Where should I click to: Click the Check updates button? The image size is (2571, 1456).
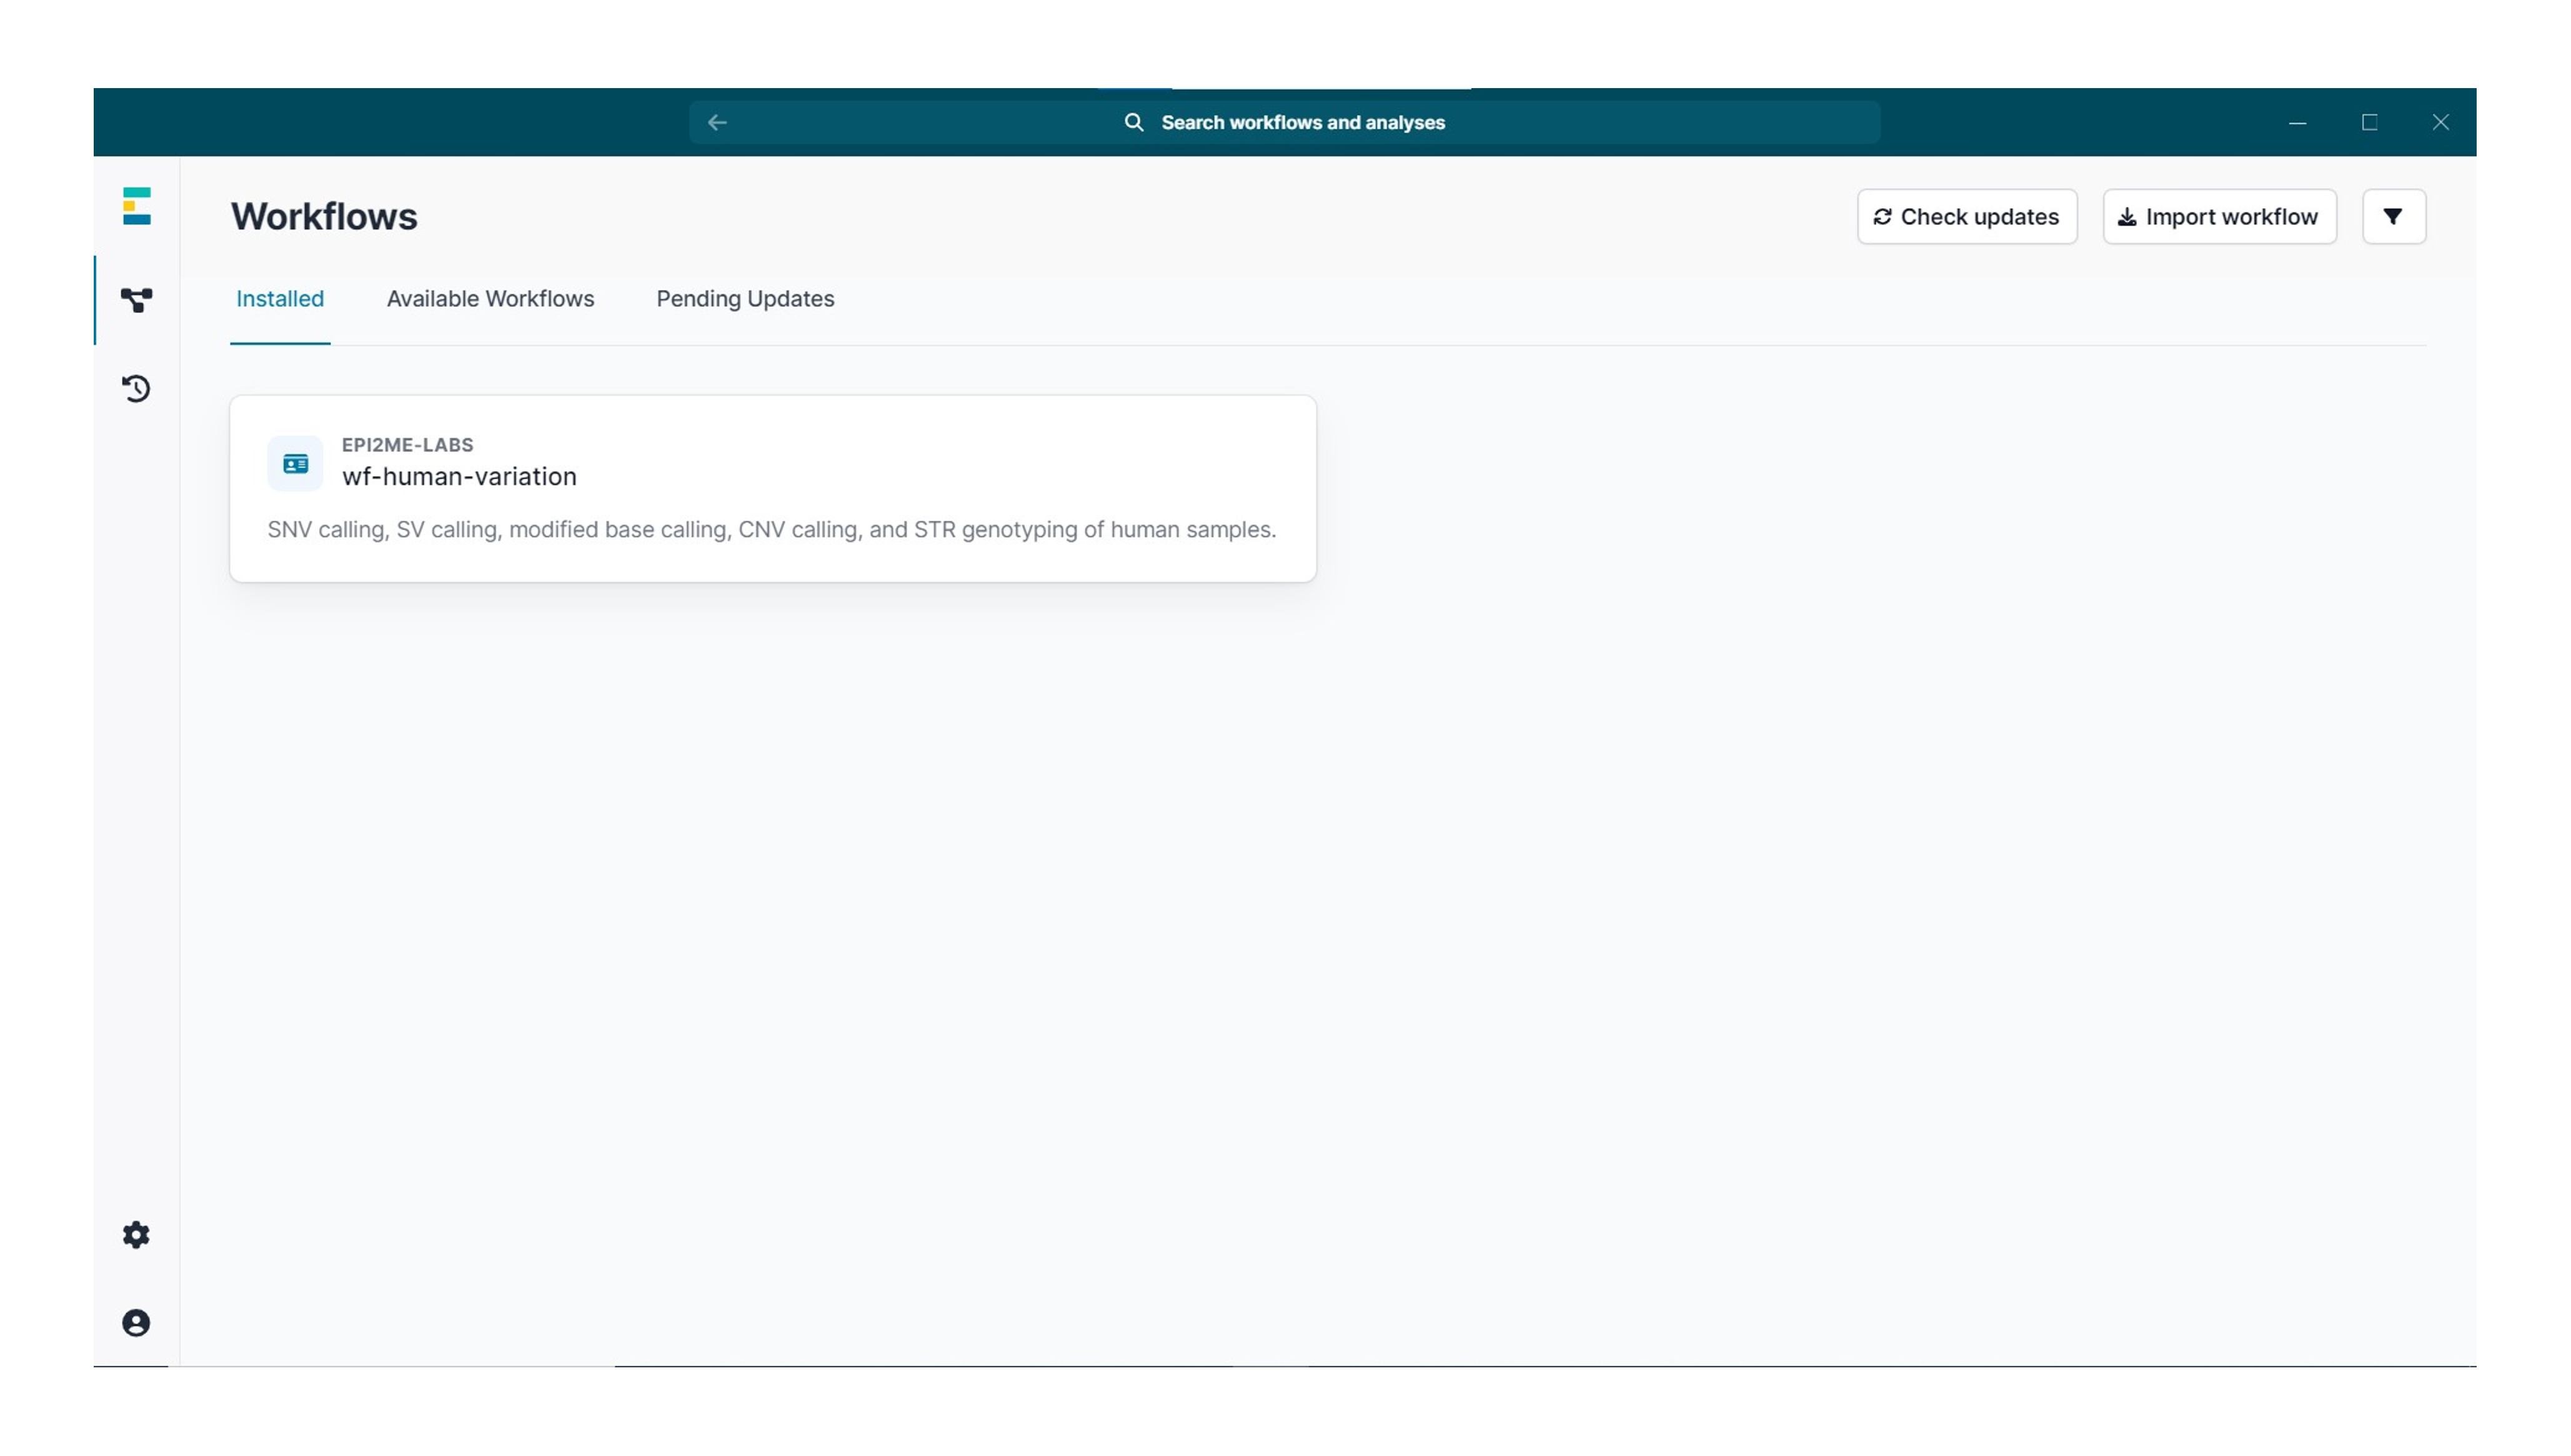click(x=1966, y=216)
